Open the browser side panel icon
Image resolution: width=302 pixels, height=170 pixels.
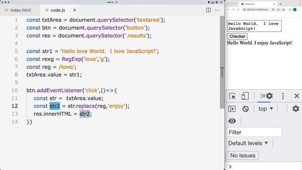click(x=289, y=9)
